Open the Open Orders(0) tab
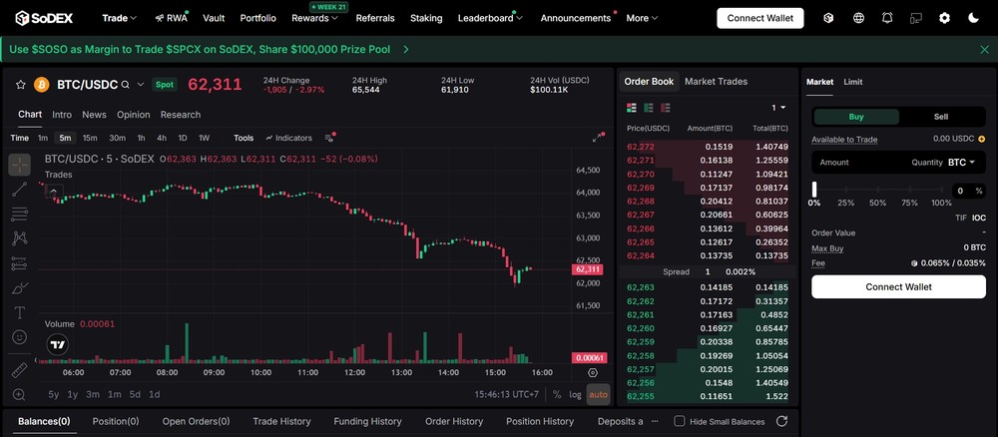Viewport: 998px width, 437px height. click(x=196, y=421)
